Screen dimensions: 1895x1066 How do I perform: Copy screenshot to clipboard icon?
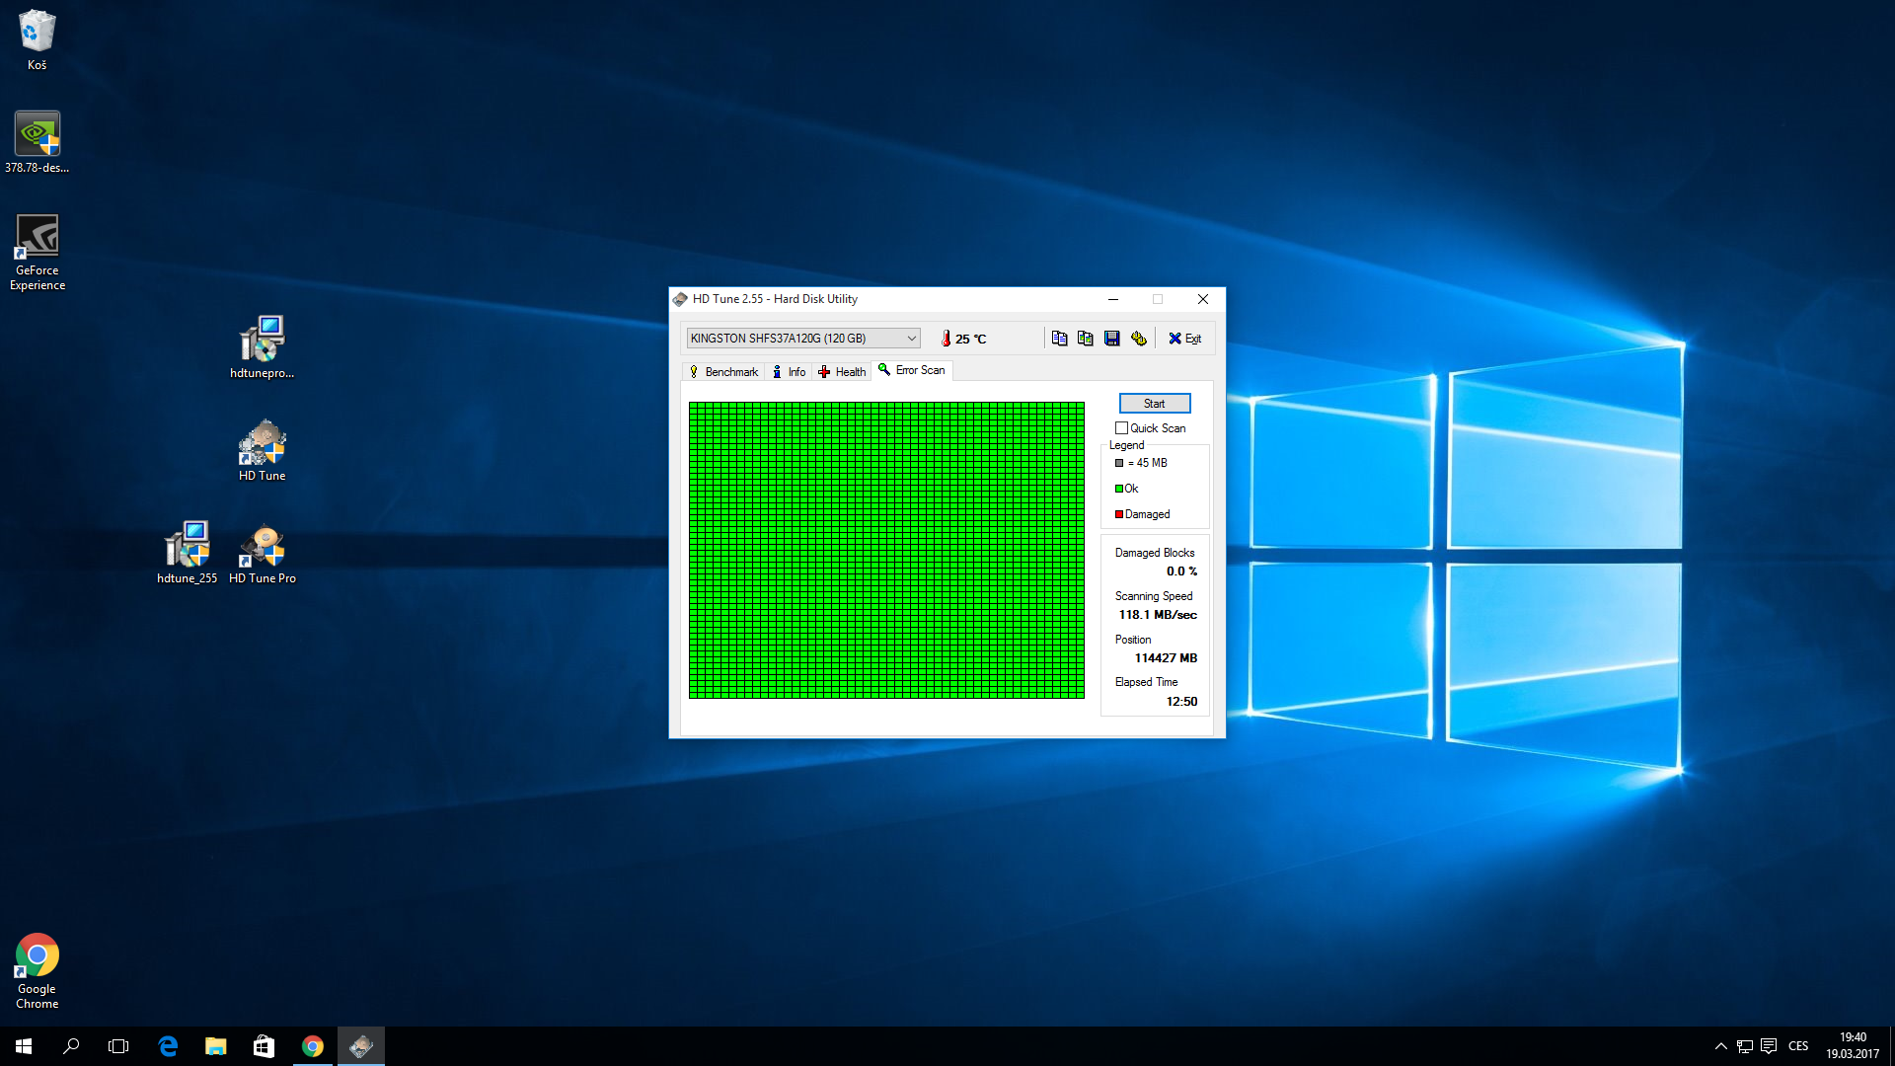(1086, 339)
